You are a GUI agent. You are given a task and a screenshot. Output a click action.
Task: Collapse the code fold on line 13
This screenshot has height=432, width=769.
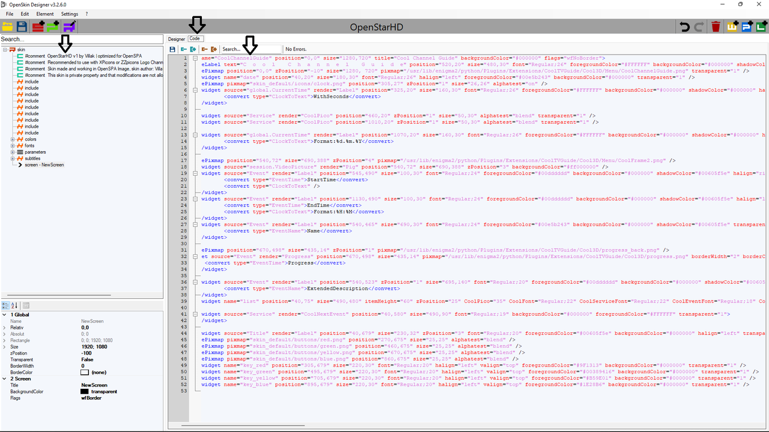(195, 135)
